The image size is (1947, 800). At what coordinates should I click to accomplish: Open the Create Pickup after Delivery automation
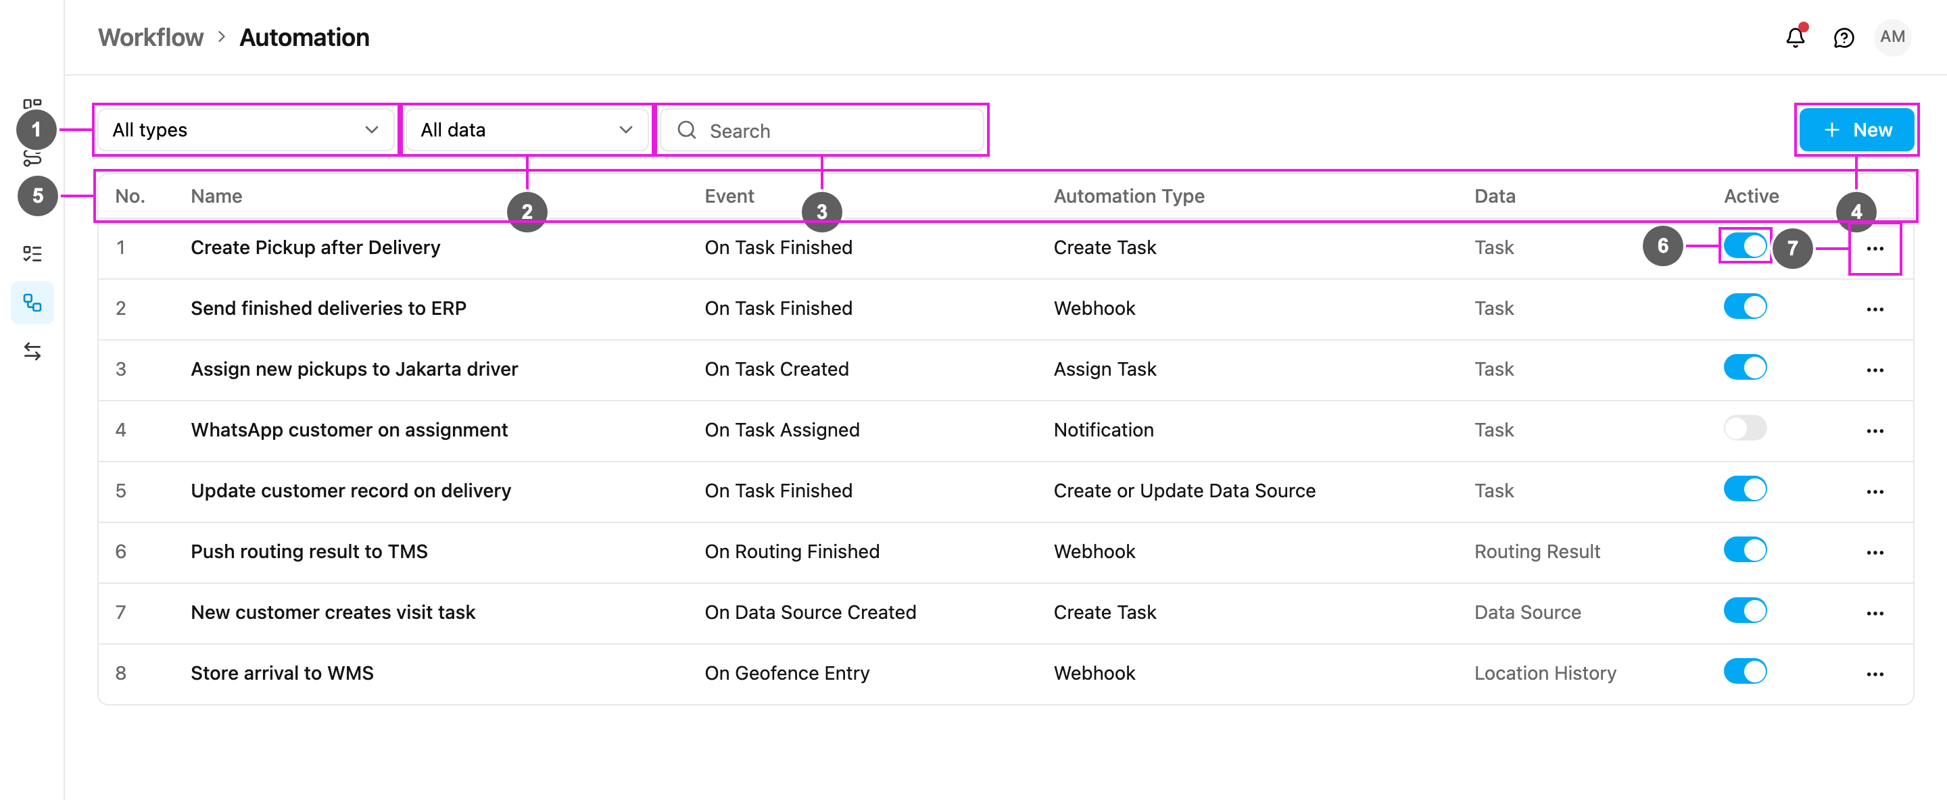[315, 248]
